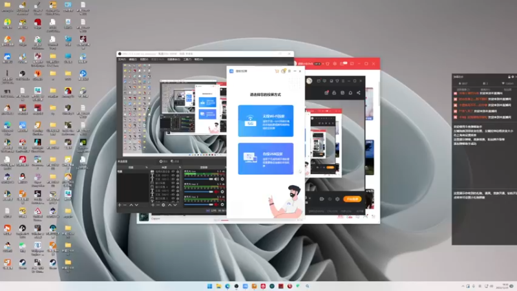Toggle the lock icon on danmaku assistant panel
The image size is (517, 291).
[509, 76]
